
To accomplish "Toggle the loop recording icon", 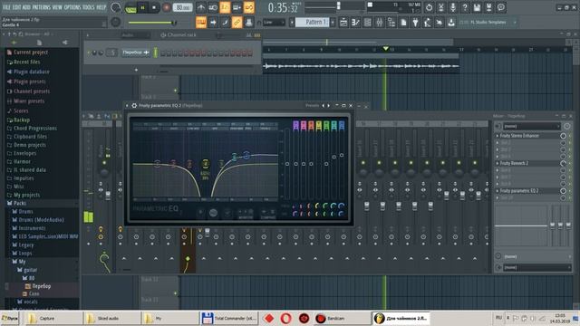I will tap(249, 7).
